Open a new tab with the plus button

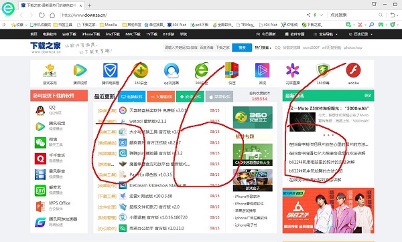[x=90, y=5]
